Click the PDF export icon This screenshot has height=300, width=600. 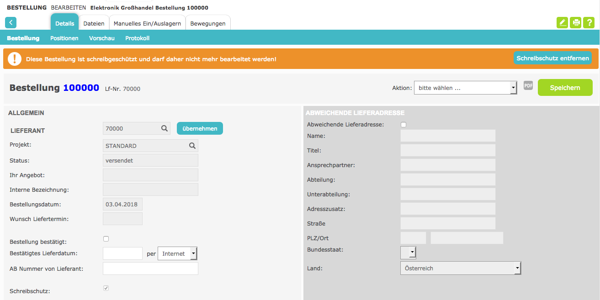(x=528, y=85)
